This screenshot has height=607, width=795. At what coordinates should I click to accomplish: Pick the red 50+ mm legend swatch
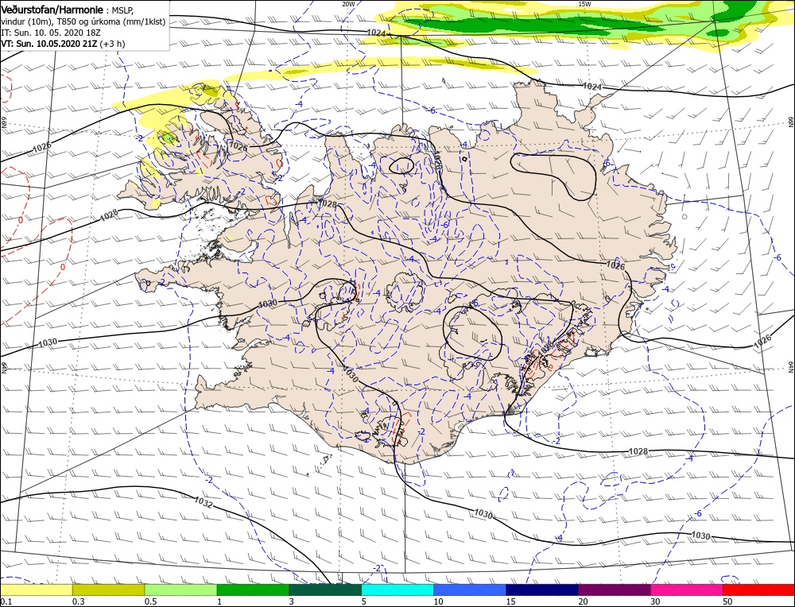[x=758, y=590]
